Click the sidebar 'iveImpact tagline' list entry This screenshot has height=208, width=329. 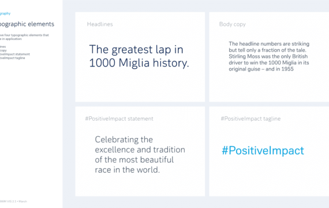click(x=12, y=58)
